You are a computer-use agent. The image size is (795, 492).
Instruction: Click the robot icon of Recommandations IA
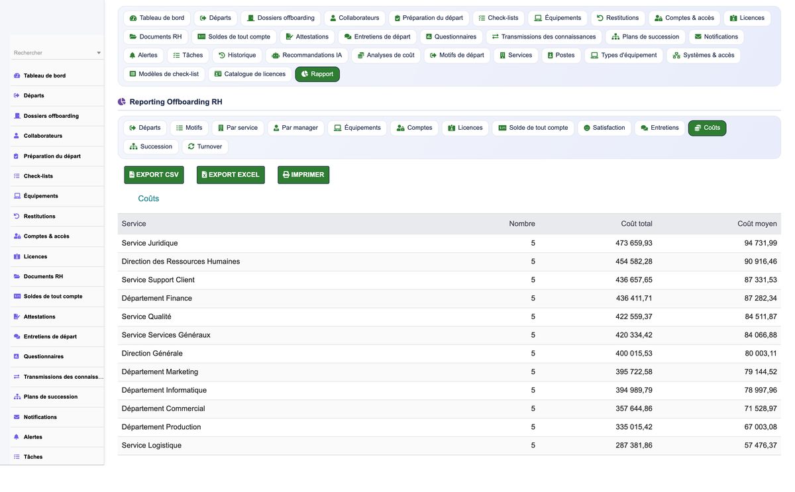pyautogui.click(x=276, y=56)
